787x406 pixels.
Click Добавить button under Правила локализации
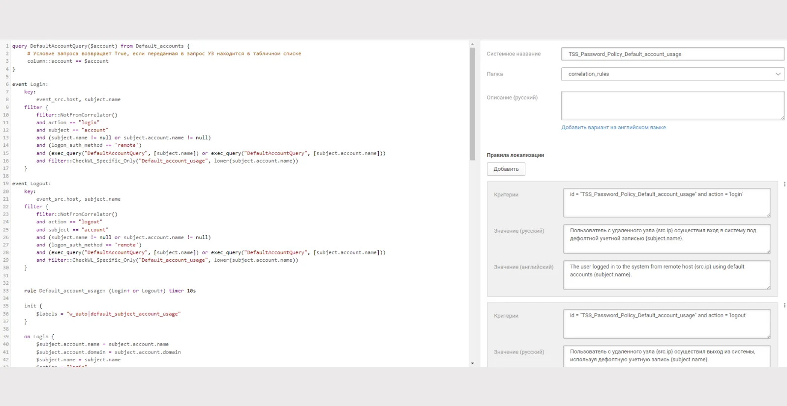tap(506, 169)
